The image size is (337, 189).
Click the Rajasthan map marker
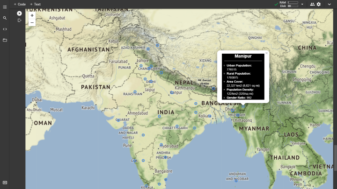(x=135, y=92)
